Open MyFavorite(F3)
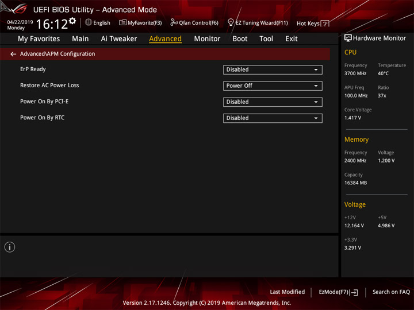 pyautogui.click(x=145, y=23)
